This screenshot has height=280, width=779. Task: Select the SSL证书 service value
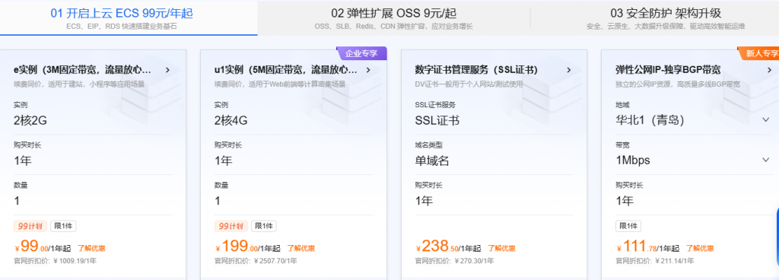click(x=437, y=120)
